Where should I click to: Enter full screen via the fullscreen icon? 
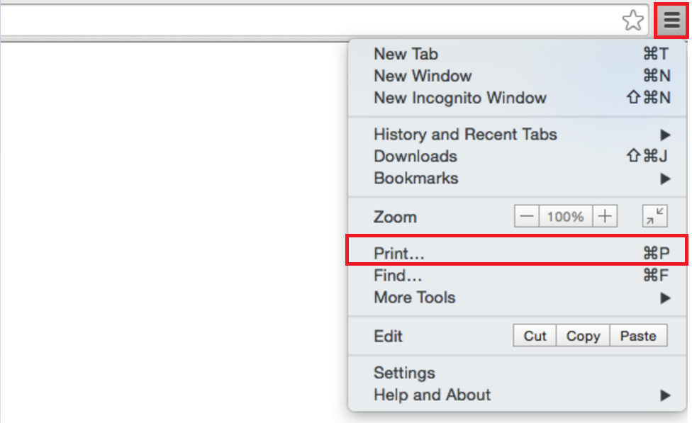pos(654,216)
